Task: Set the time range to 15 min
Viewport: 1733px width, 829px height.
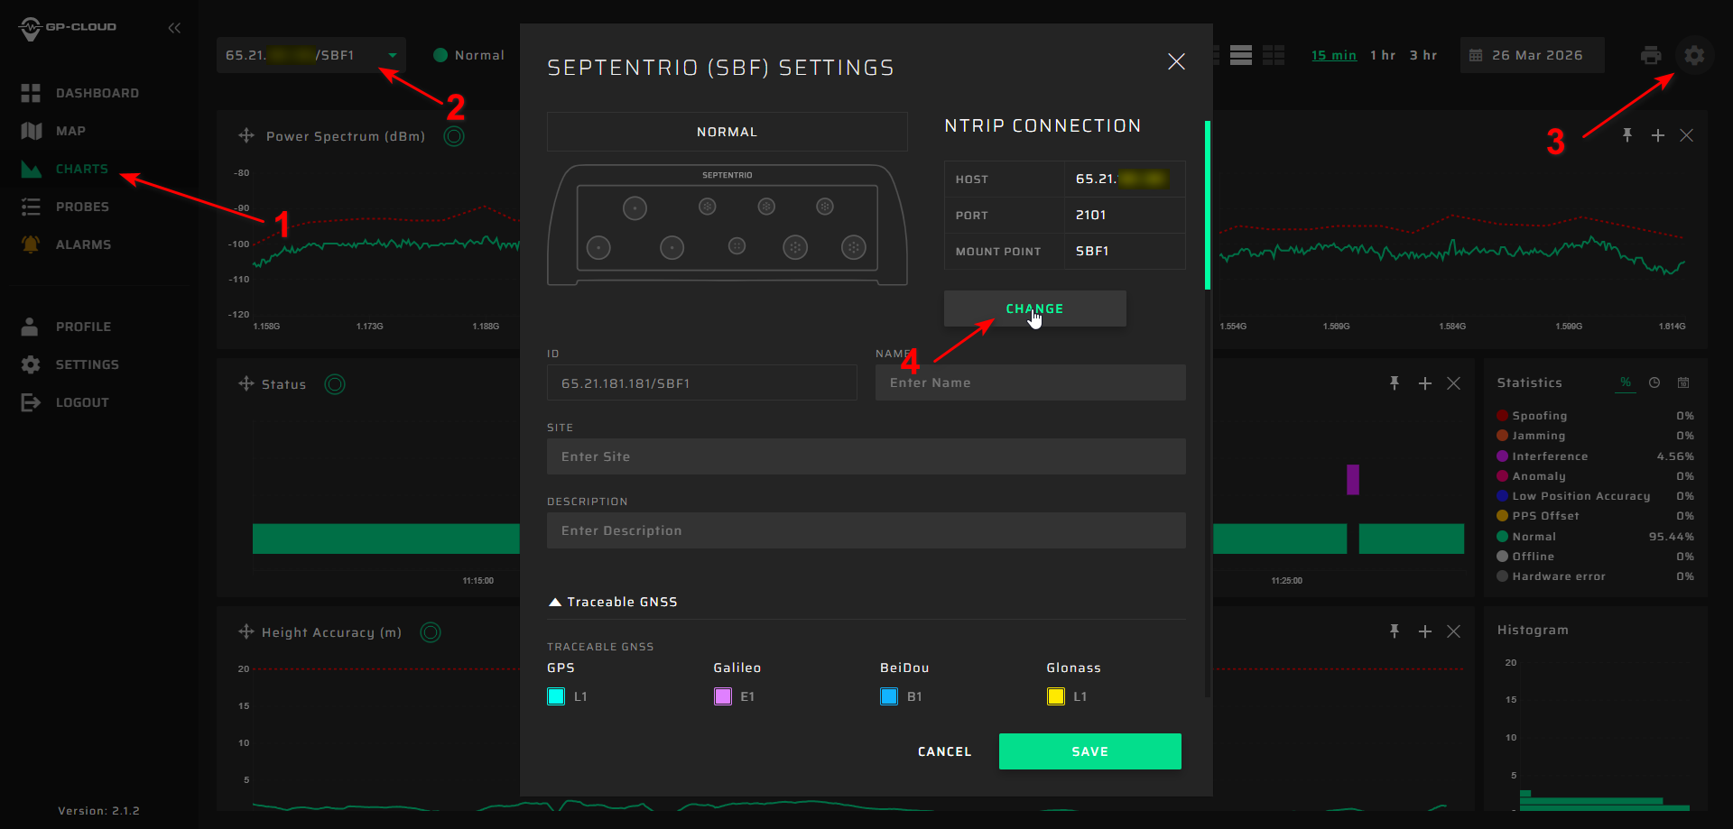Action: tap(1334, 55)
